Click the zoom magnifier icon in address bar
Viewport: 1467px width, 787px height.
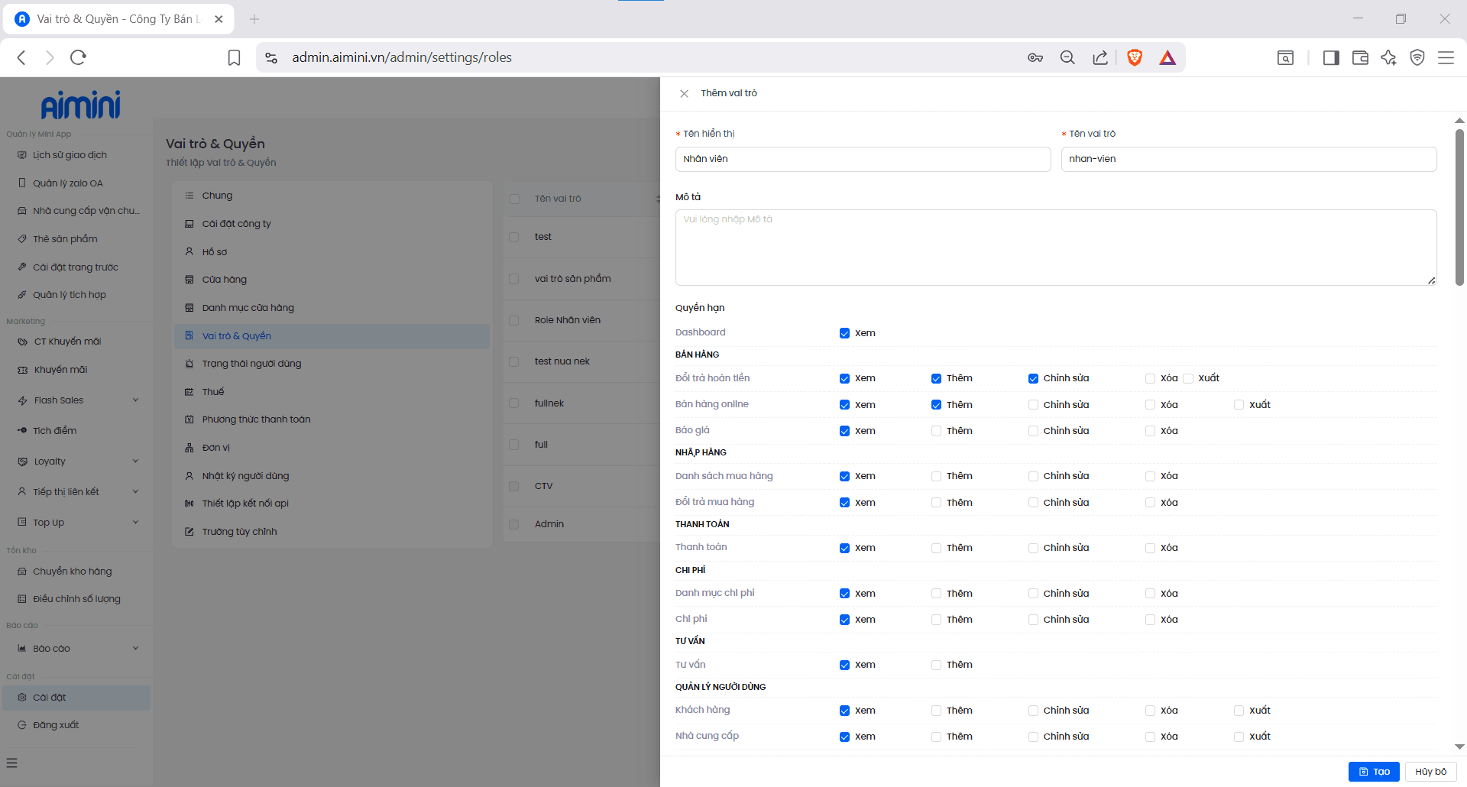pyautogui.click(x=1067, y=57)
